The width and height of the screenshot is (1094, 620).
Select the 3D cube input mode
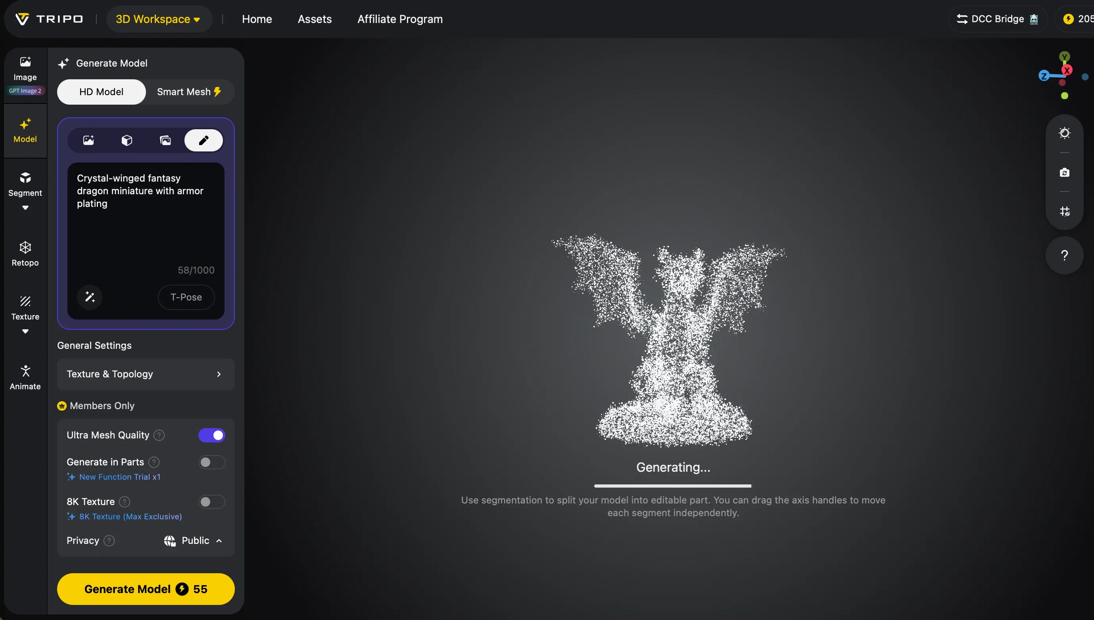[x=127, y=140]
